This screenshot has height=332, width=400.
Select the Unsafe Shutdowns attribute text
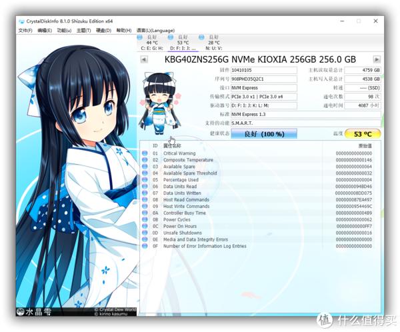pos(183,233)
